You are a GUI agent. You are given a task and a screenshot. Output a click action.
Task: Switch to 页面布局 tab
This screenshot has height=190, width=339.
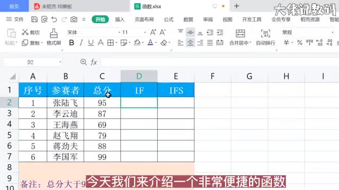coord(144,20)
